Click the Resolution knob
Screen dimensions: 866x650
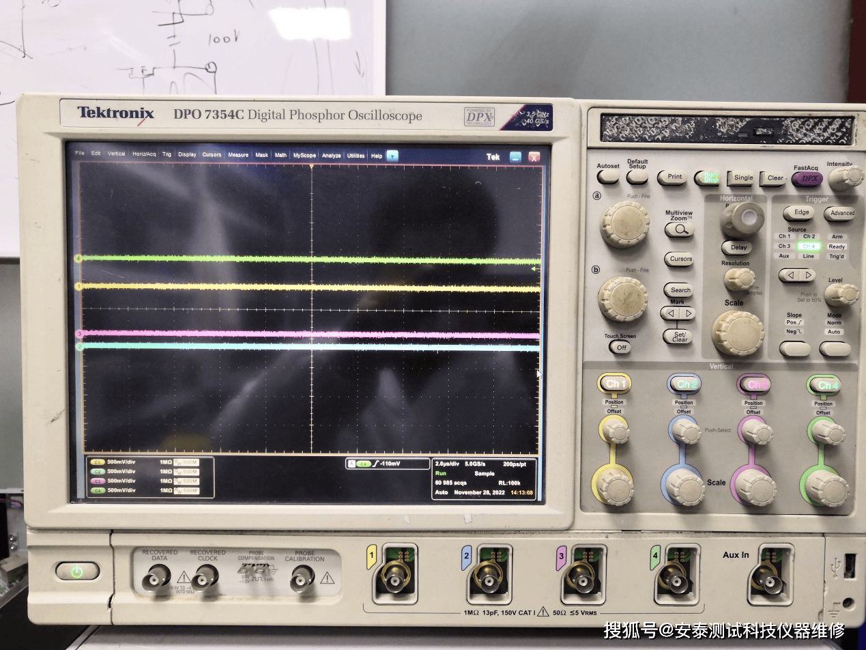(739, 279)
